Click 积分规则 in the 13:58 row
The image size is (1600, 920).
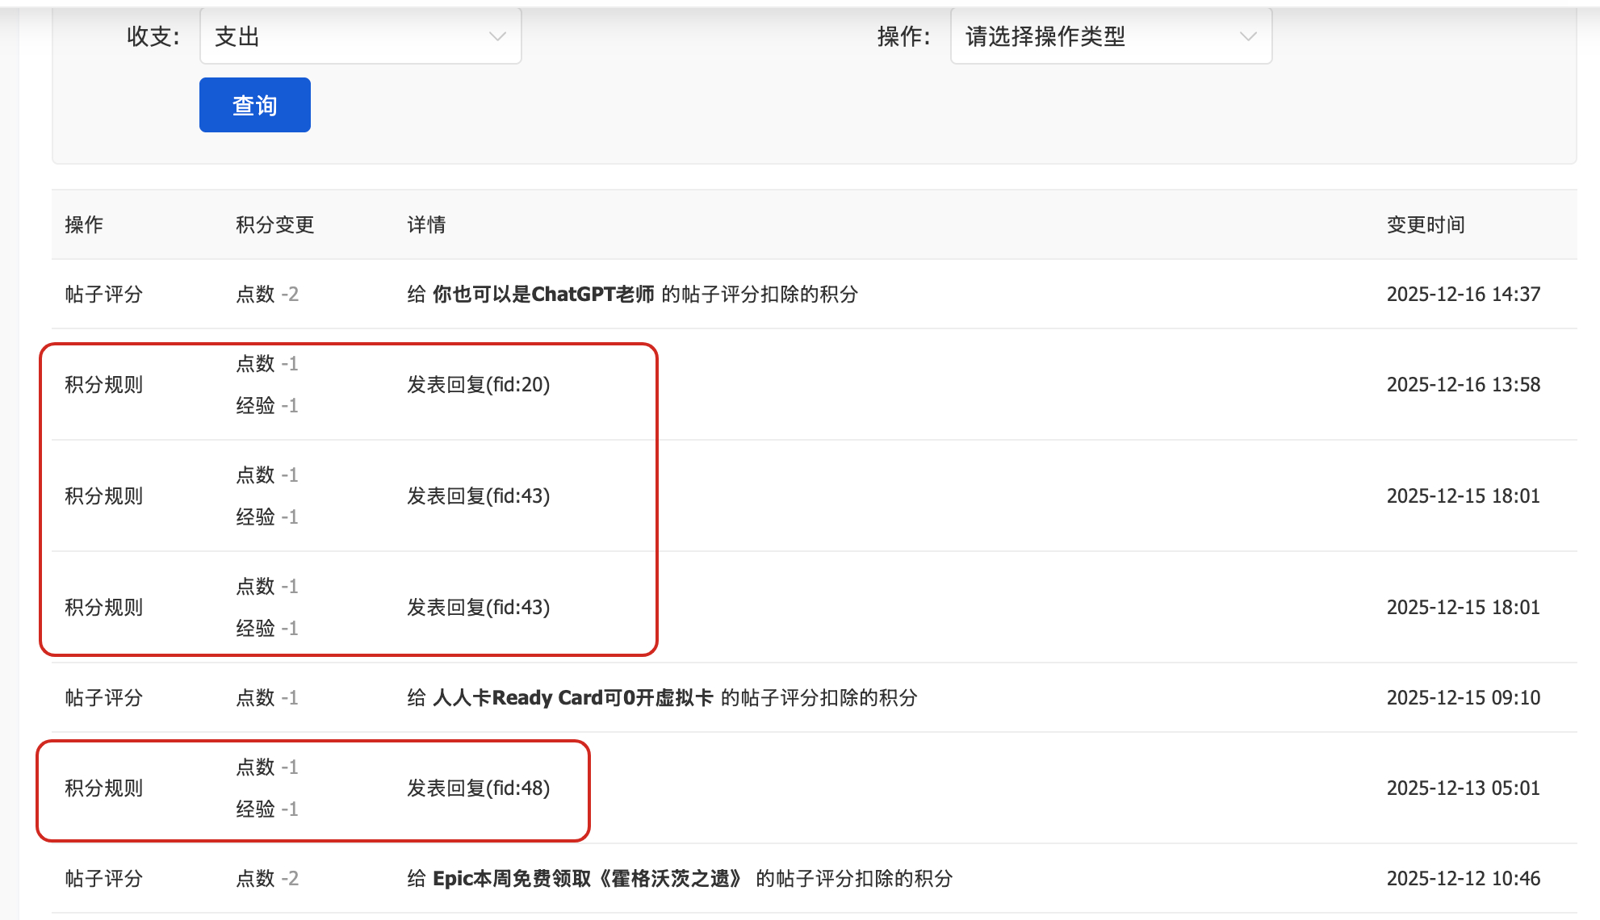pos(103,385)
